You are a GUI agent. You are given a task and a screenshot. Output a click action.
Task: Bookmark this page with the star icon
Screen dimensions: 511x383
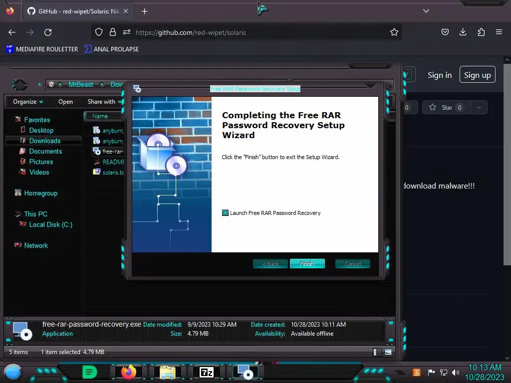[x=394, y=32]
